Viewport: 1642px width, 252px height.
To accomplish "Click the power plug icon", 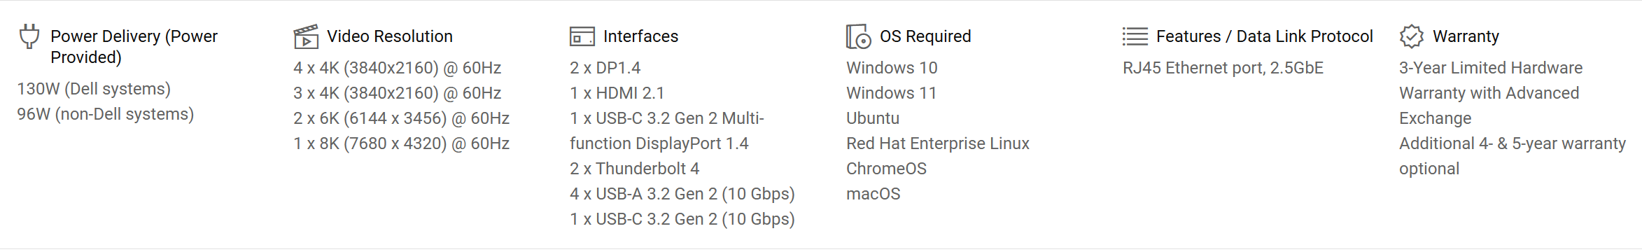I will coord(29,36).
